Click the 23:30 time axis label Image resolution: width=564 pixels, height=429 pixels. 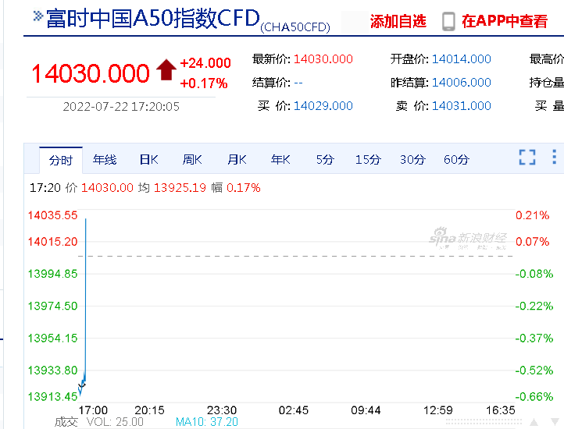[222, 410]
